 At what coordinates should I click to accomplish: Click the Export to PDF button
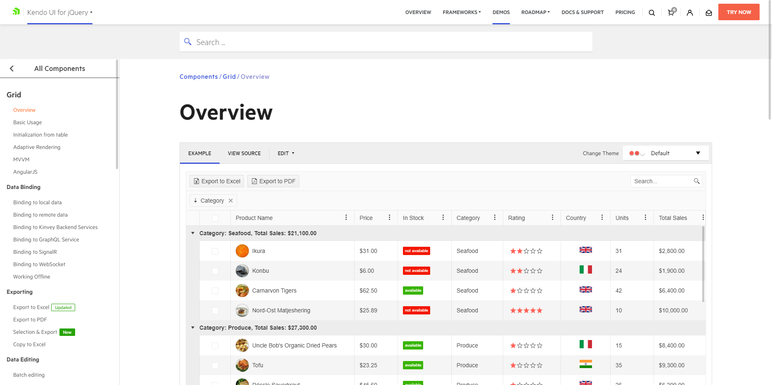[x=273, y=181]
